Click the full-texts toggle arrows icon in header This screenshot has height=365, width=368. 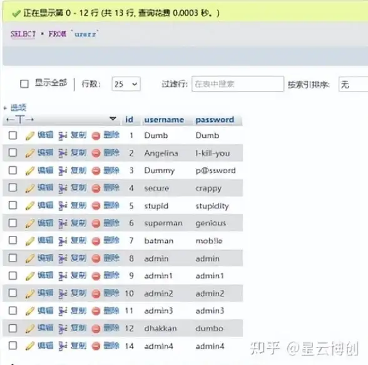(20, 120)
